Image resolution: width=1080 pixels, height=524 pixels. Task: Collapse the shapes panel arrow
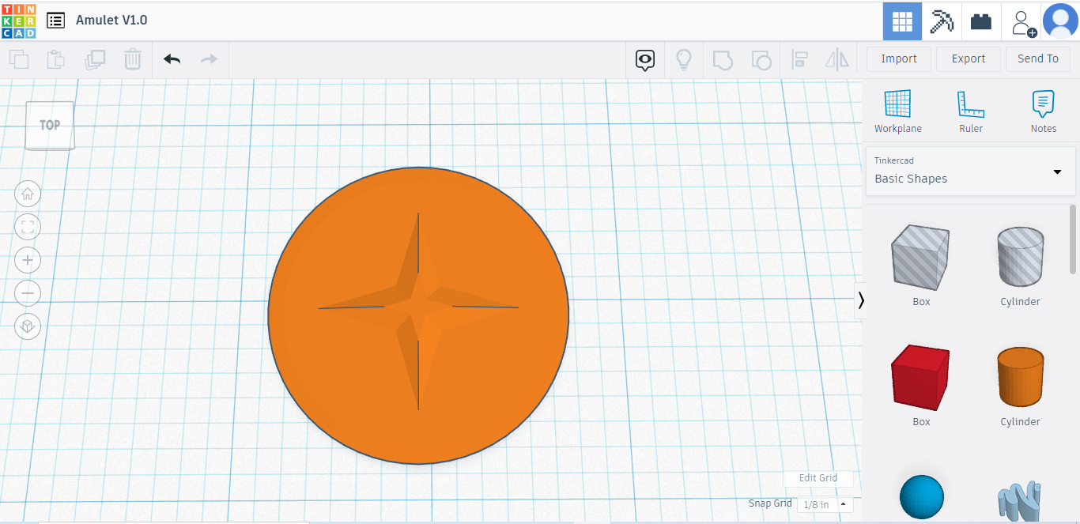(861, 300)
